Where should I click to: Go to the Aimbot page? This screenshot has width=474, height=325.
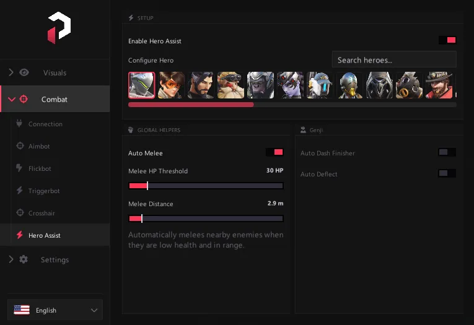[55, 146]
